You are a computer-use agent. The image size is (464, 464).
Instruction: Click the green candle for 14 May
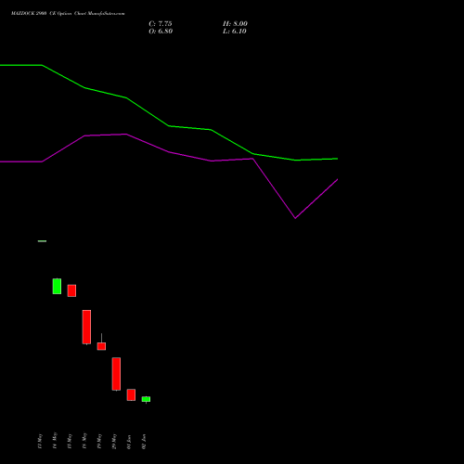tap(57, 286)
